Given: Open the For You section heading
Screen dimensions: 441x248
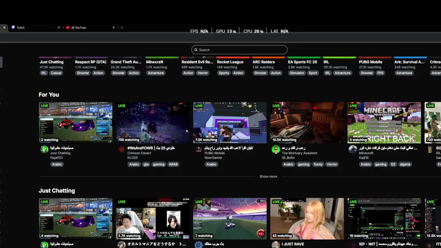Looking at the screenshot, I should point(49,95).
